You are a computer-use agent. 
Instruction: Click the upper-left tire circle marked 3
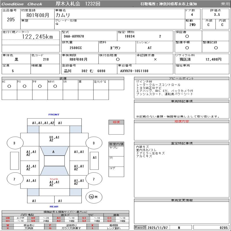point(14,143)
